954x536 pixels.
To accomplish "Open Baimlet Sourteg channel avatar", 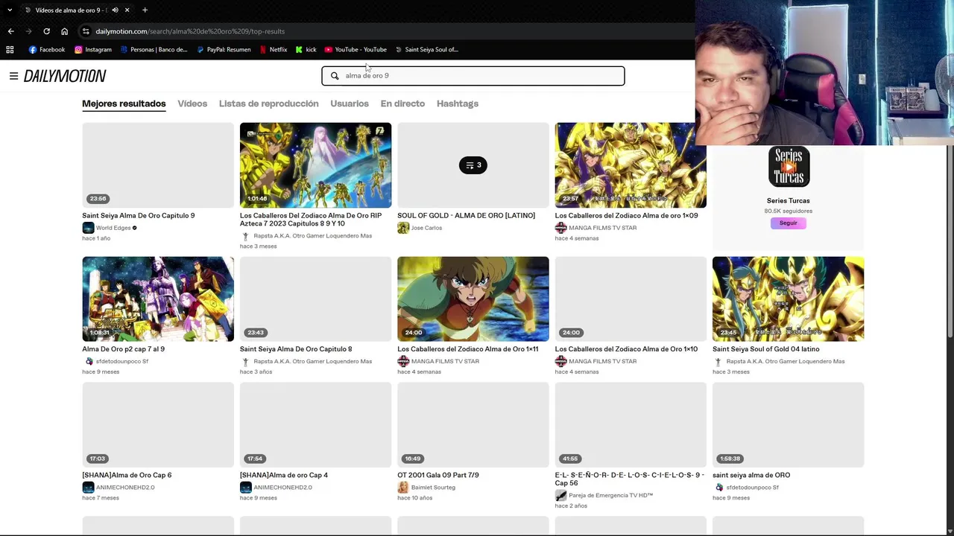I will (403, 488).
